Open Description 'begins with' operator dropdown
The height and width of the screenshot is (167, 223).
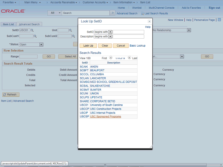pos(110,37)
